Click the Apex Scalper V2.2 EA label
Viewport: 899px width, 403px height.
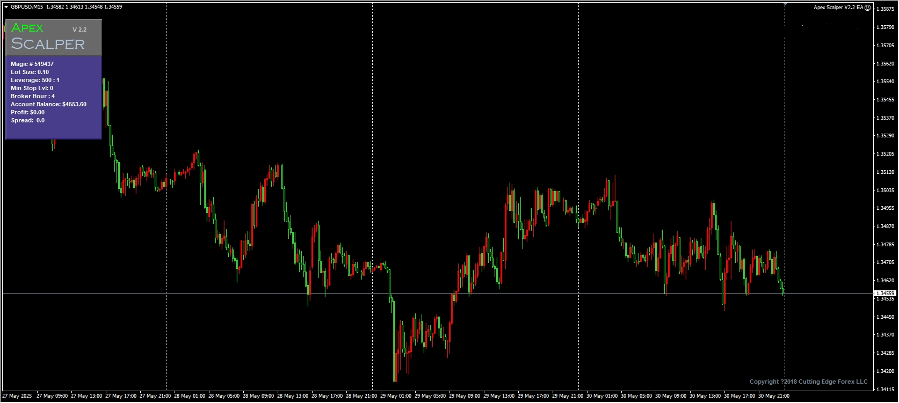(x=838, y=8)
